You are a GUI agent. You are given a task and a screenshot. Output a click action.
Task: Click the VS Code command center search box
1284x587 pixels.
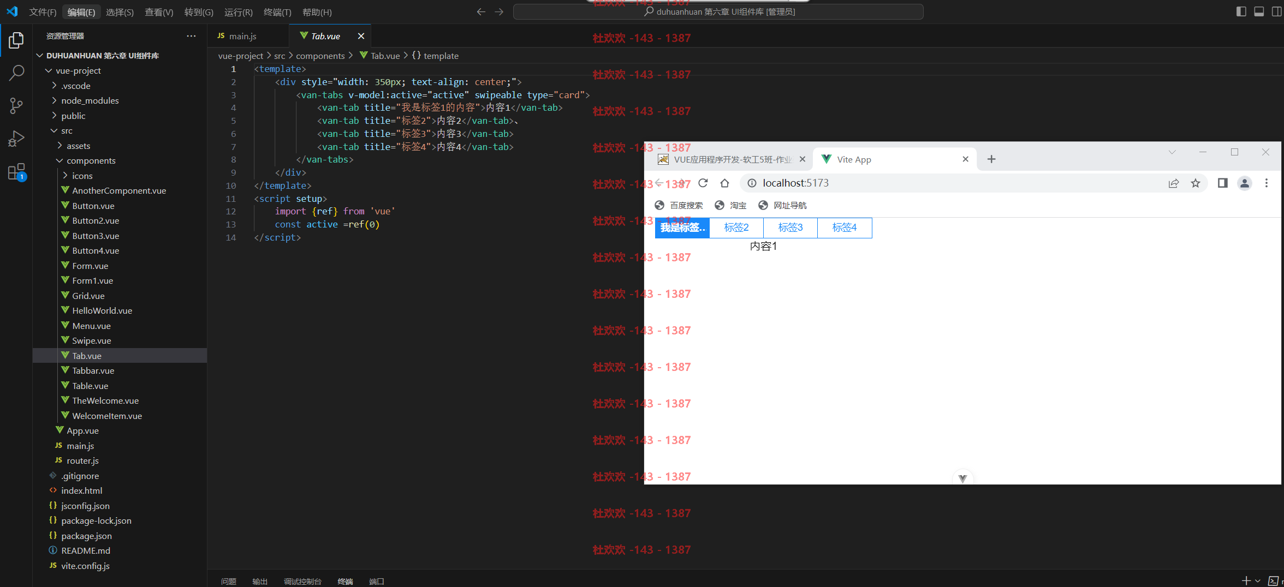click(x=718, y=11)
